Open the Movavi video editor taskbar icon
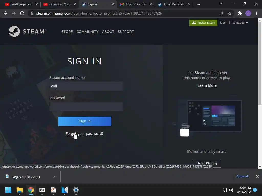Image resolution: width=262 pixels, height=196 pixels. point(65,190)
